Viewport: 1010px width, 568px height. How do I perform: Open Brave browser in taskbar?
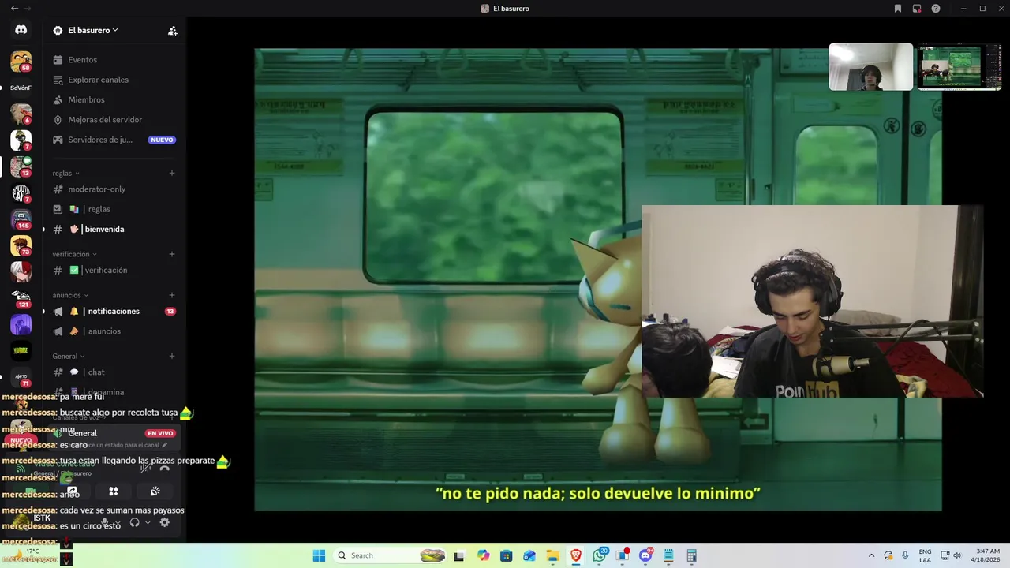point(576,555)
